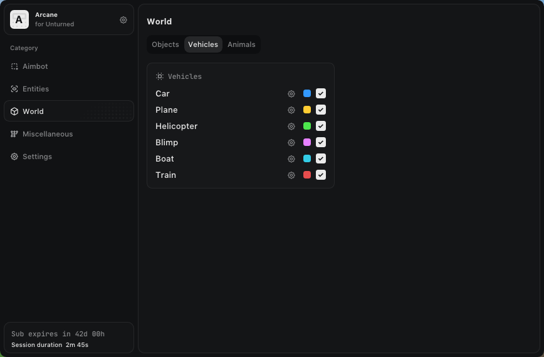
Task: Open settings gear for Train row
Action: click(291, 175)
